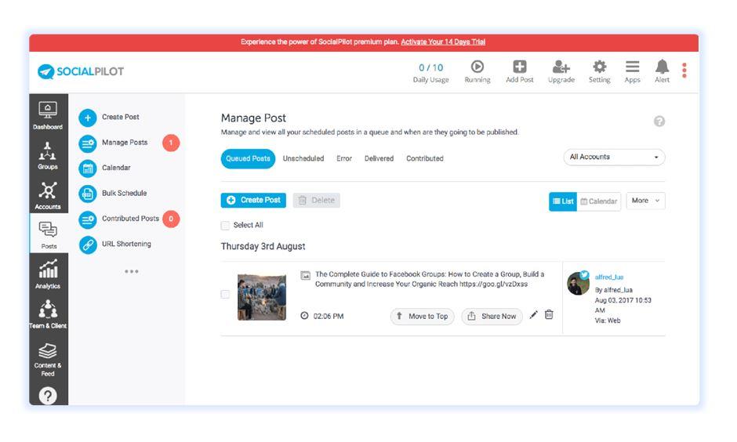
Task: Click the Alert bell icon
Action: click(662, 70)
